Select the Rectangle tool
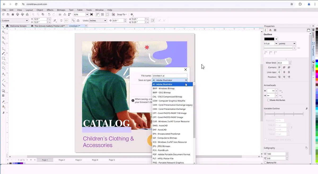This screenshot has height=174, width=318. pos(3,58)
